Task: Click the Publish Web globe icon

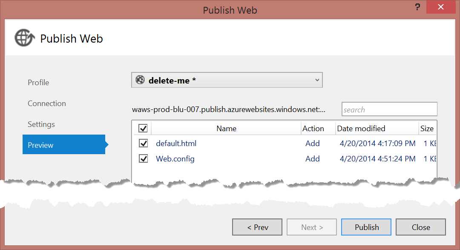Action: tap(24, 38)
